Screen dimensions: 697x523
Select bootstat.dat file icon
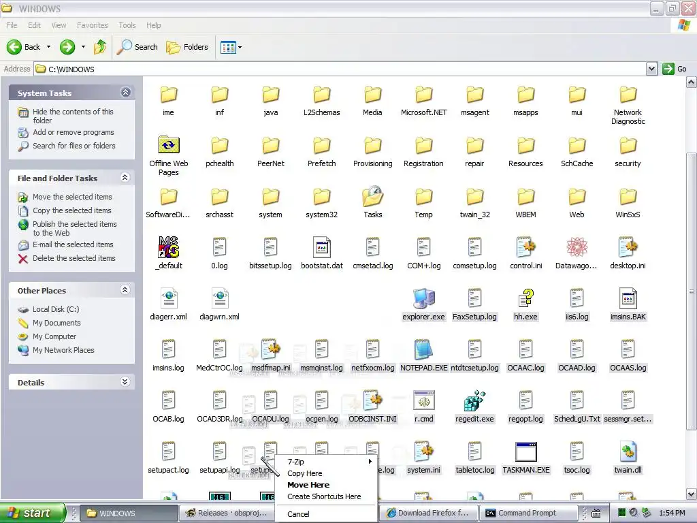[x=322, y=247]
